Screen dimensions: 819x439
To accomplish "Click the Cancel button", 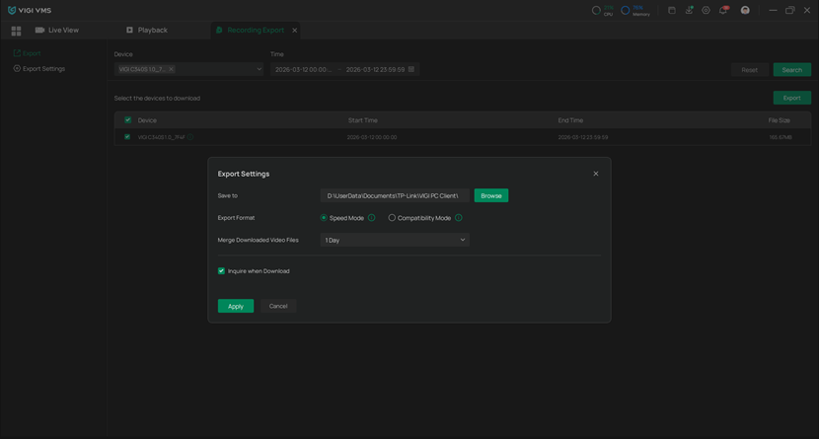I will point(278,306).
